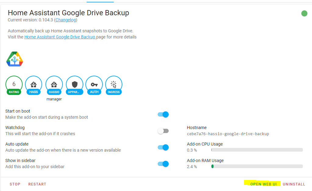Open the Home Assistant Google Drive Backup page link
The height and width of the screenshot is (191, 312).
pyautogui.click(x=60, y=37)
